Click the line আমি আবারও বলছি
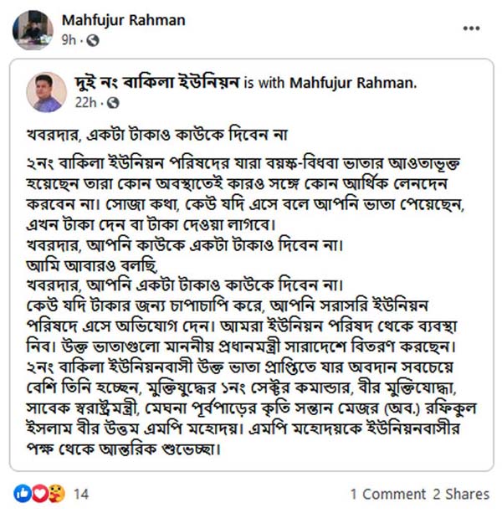 [92, 265]
